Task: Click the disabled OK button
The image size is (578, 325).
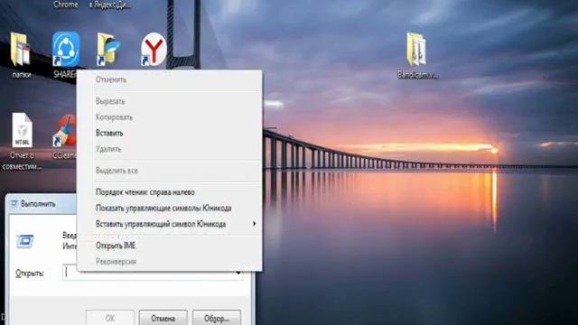Action: click(x=110, y=318)
